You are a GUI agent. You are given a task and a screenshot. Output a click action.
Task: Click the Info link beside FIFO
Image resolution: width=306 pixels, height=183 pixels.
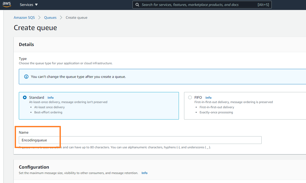pyautogui.click(x=208, y=97)
